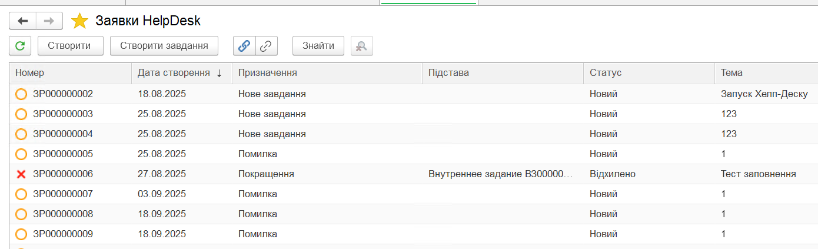Sort by Дата створення column header

click(x=174, y=73)
